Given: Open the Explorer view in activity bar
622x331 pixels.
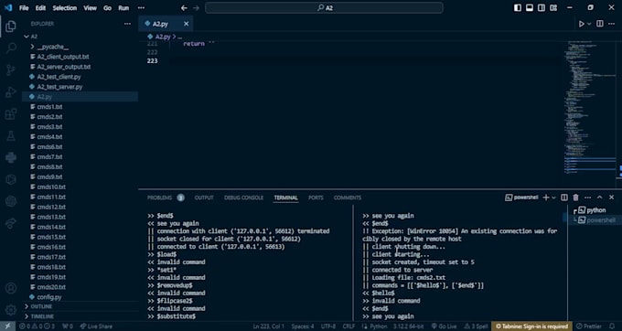Looking at the screenshot, I should coord(11,27).
